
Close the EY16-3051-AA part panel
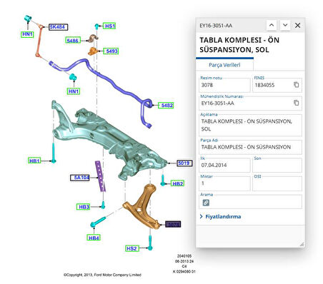[x=298, y=25]
